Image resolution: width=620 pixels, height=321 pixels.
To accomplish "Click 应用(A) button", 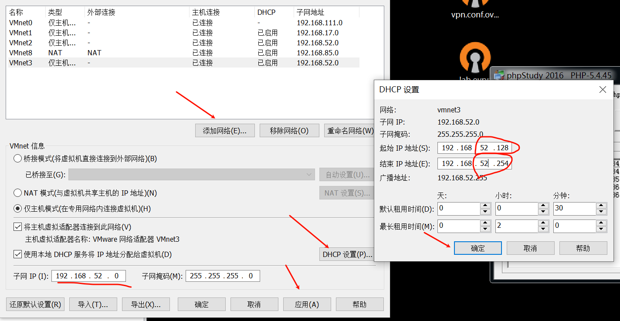I will point(307,304).
